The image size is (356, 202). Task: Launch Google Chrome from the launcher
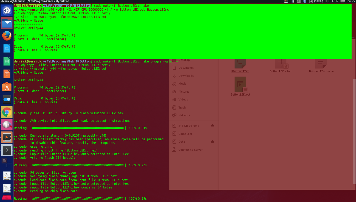[7, 112]
